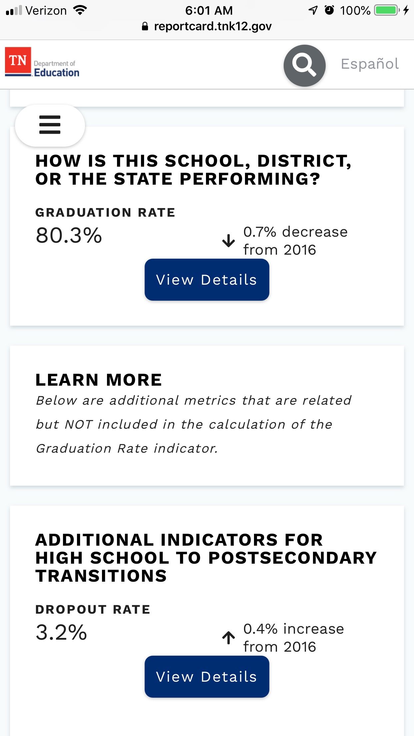Image resolution: width=414 pixels, height=736 pixels.
Task: Click the dropout rate increase arrow
Action: 229,637
